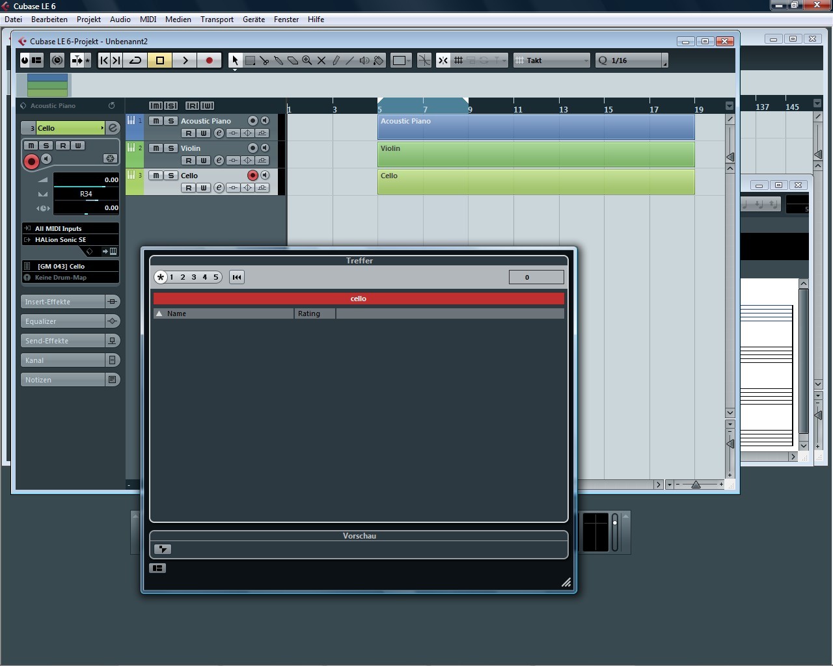Open the Projekt menu

(x=89, y=20)
